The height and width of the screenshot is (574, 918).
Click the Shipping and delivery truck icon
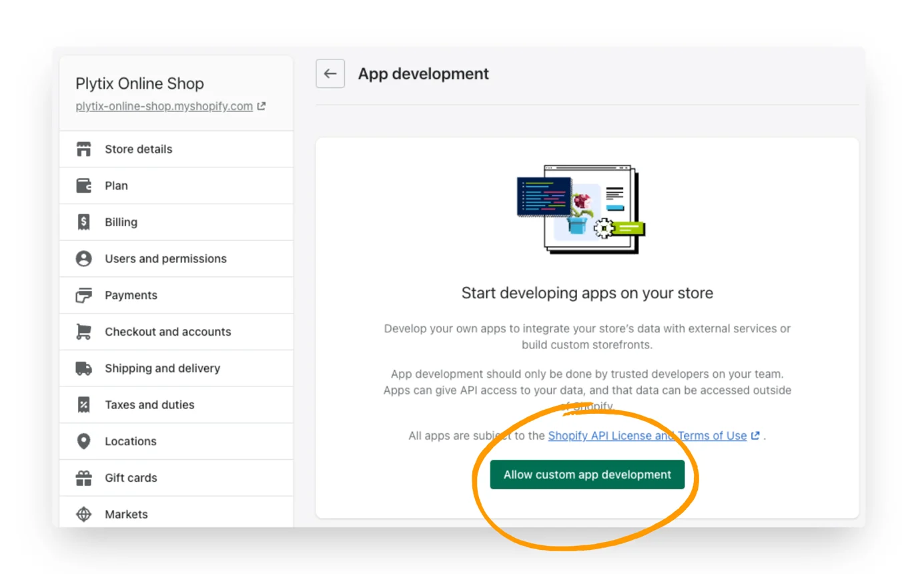click(83, 368)
